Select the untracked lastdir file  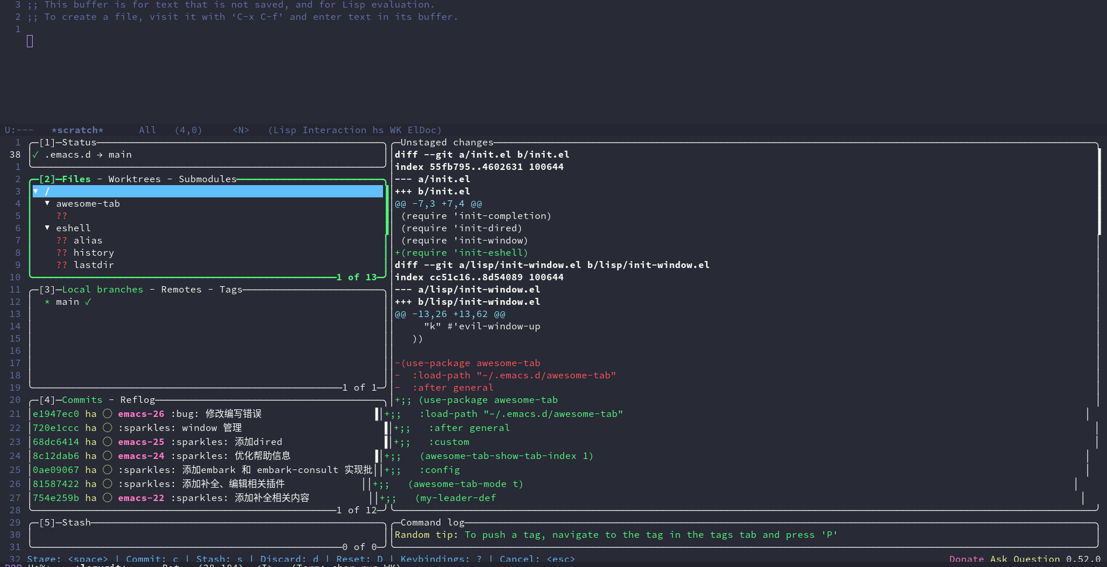[85, 265]
